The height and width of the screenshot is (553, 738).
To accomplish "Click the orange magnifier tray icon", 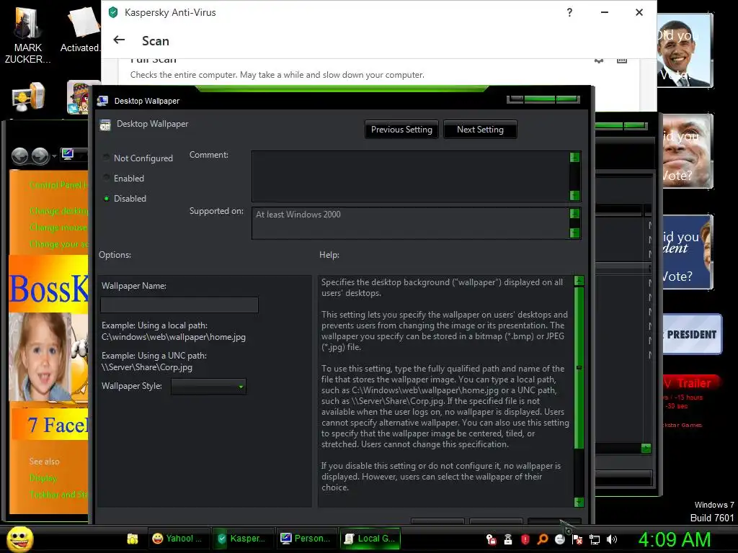I will (542, 539).
